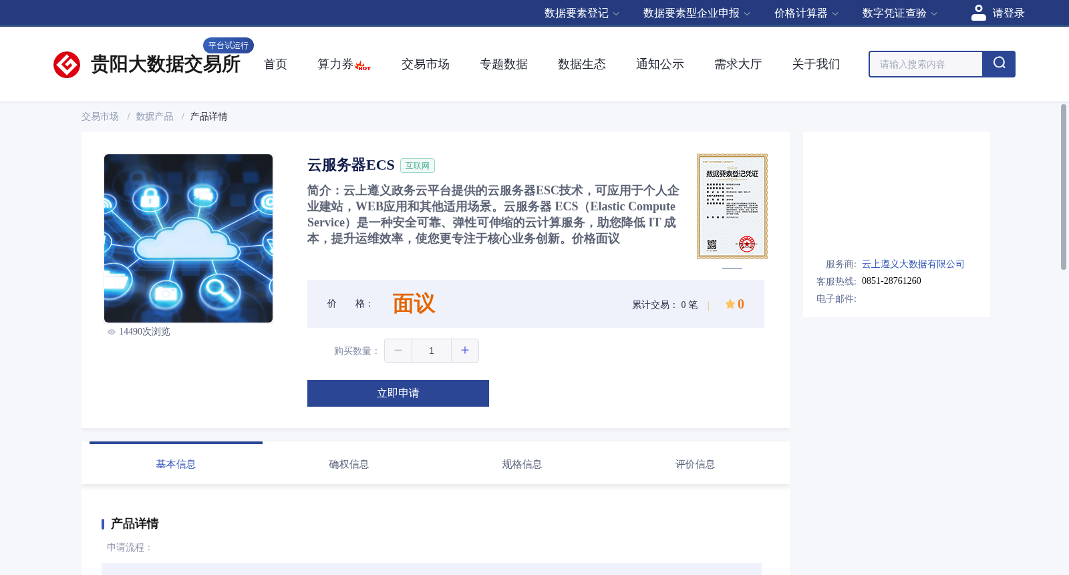Click the page vertical scrollbar

[1064, 187]
